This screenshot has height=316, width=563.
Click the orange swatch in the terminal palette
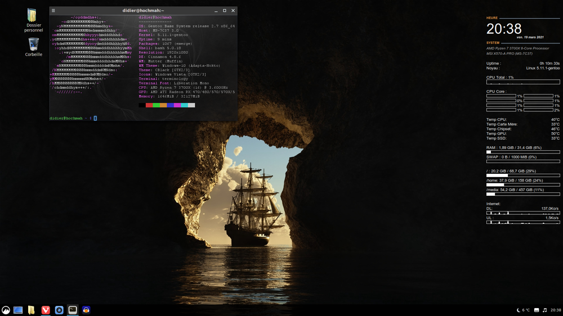click(163, 105)
